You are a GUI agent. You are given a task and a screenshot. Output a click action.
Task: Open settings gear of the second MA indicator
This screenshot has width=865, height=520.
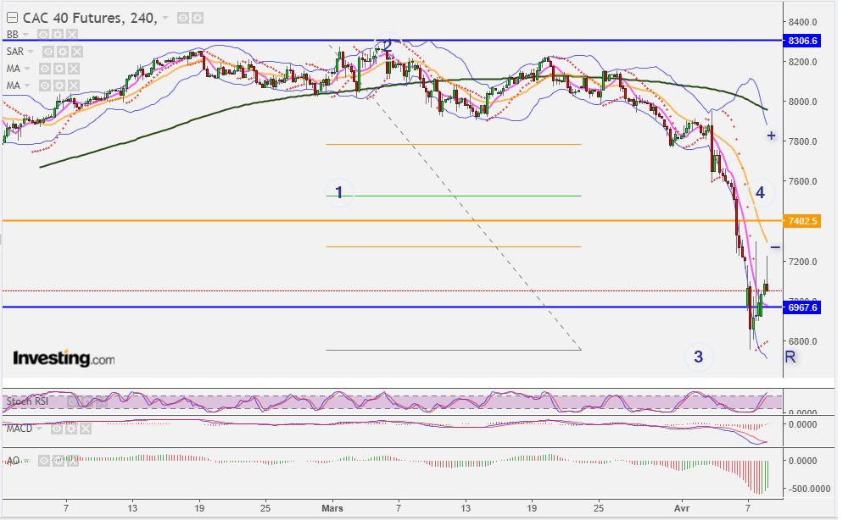(x=59, y=86)
